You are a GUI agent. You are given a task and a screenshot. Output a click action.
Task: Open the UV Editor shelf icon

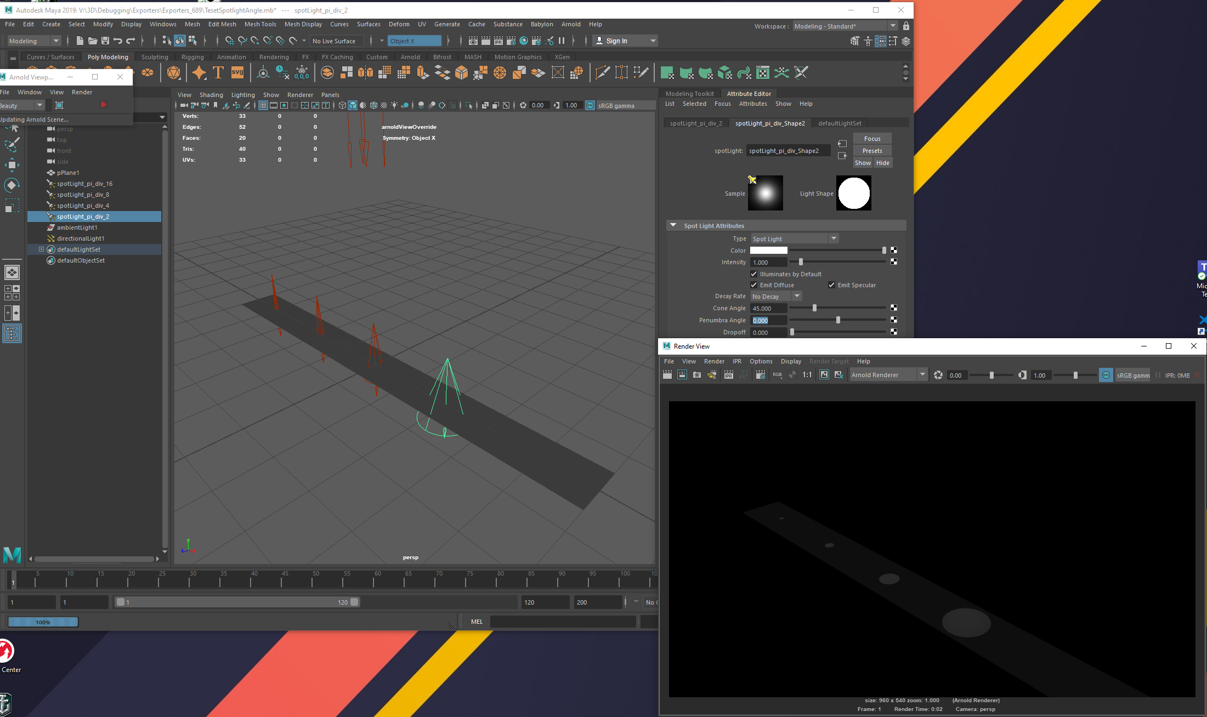click(x=762, y=72)
